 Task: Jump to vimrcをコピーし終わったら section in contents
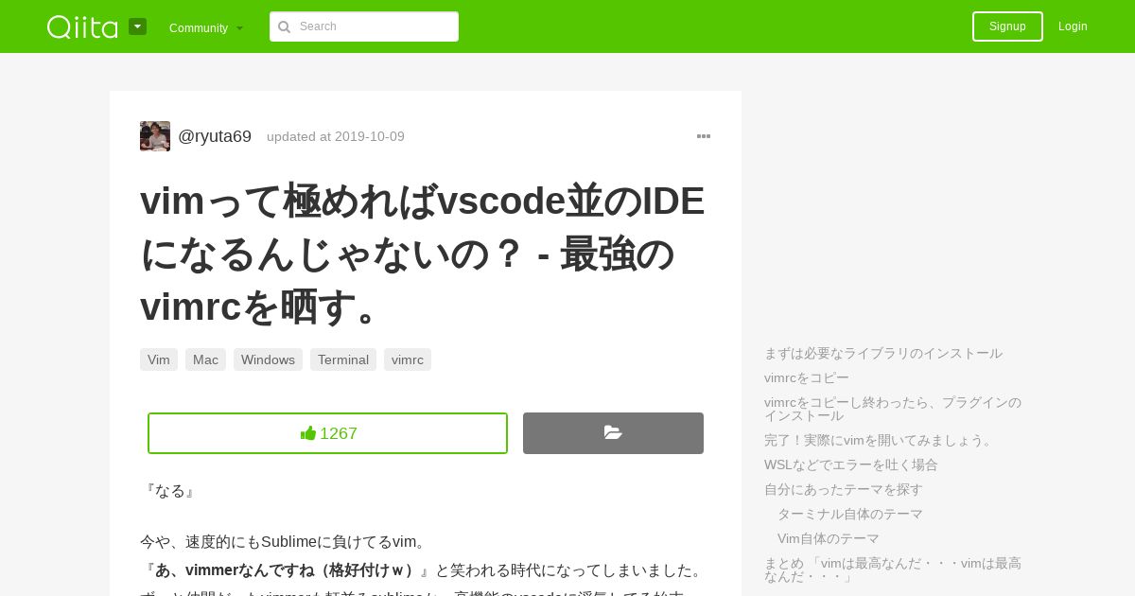(893, 409)
